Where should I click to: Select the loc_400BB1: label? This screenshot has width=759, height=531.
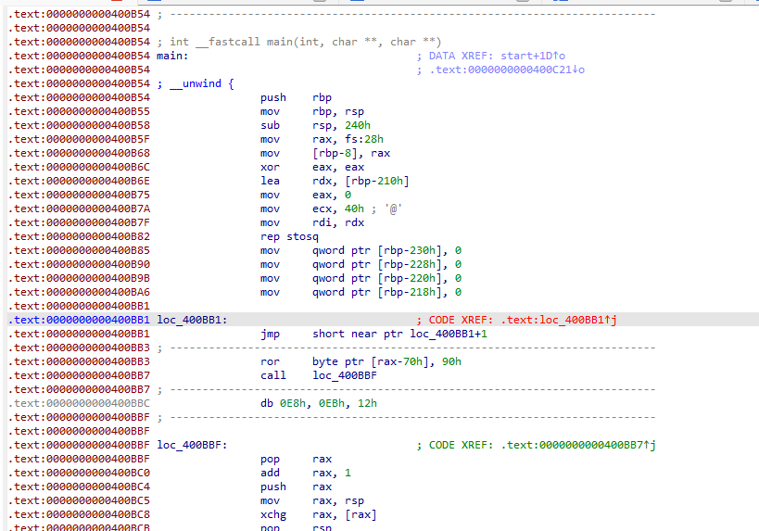193,320
